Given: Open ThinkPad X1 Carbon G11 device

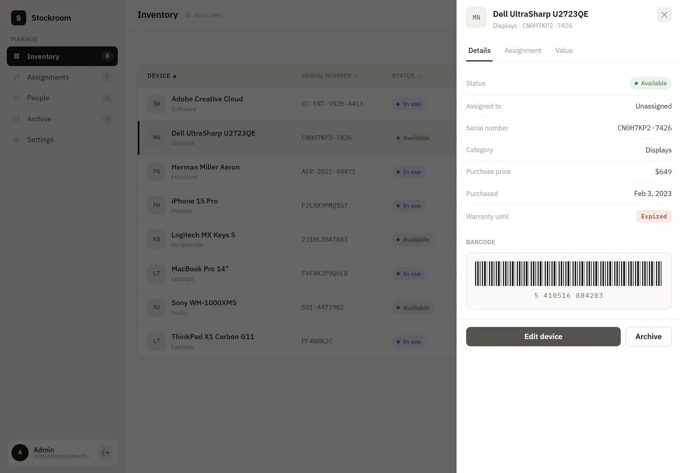Looking at the screenshot, I should point(297,341).
